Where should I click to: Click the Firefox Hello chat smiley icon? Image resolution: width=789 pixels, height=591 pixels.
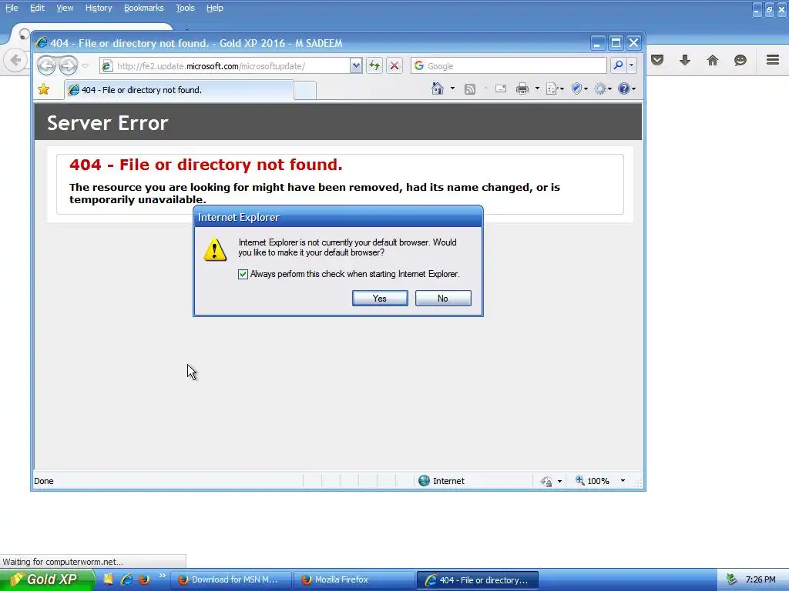(740, 60)
